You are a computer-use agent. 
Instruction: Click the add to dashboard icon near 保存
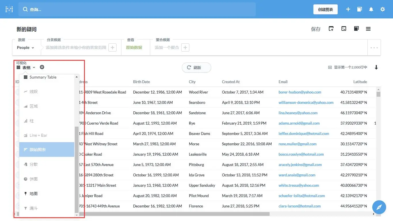pos(331,28)
